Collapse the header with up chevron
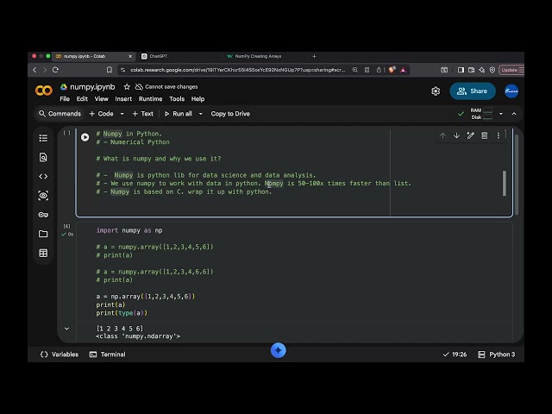This screenshot has height=414, width=552. [x=514, y=114]
